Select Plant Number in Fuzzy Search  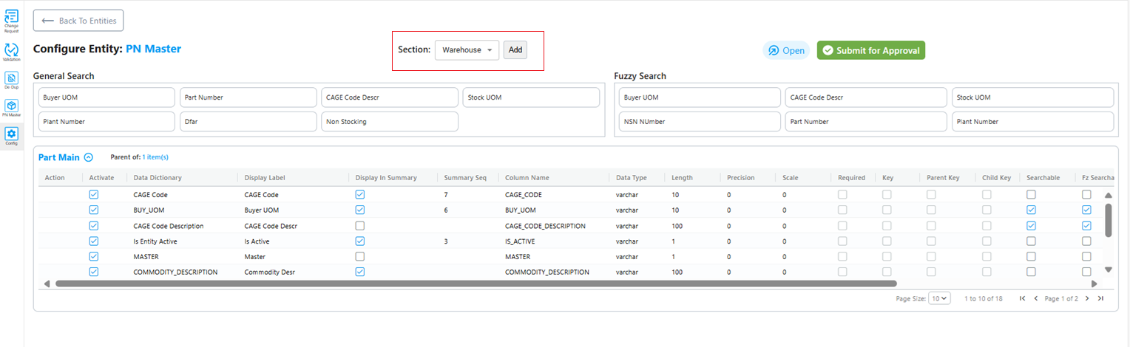point(1032,122)
